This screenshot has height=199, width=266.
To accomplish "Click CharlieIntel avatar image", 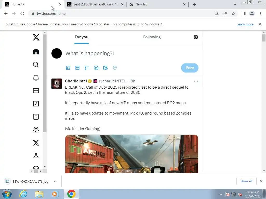I will (x=57, y=84).
